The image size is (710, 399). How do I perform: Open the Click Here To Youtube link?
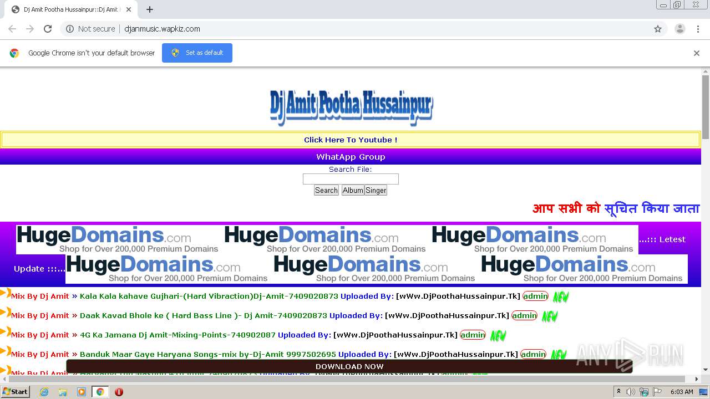(351, 140)
